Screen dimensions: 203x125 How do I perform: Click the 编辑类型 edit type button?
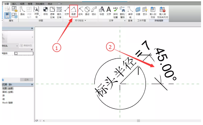[26, 46]
